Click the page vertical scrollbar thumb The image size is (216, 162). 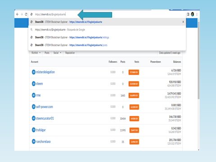[198, 60]
